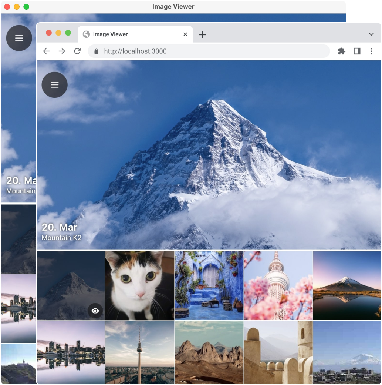Toggle the eye icon on mountain thumbnail

[95, 311]
